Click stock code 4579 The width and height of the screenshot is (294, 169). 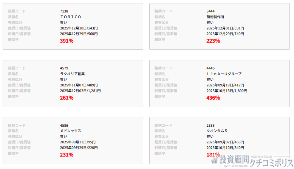tap(64, 68)
